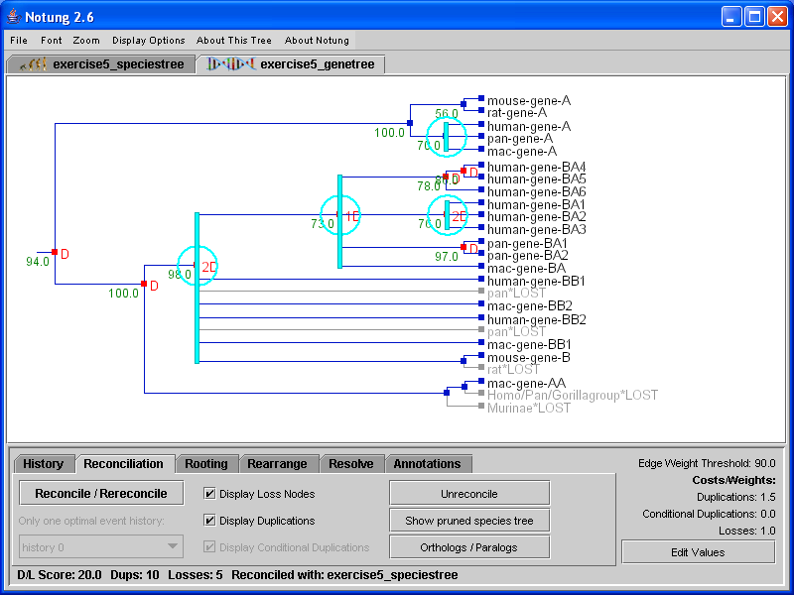Screen dimensions: 794x595
Task: Select the cyan circled 2D node at 98.0
Action: tap(198, 266)
